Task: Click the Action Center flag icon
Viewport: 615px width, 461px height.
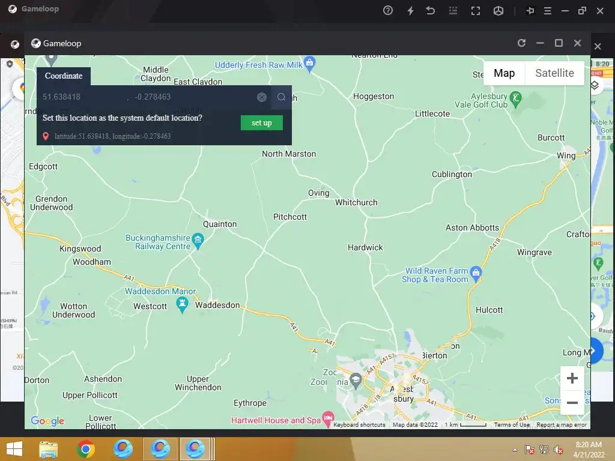Action: (x=530, y=449)
